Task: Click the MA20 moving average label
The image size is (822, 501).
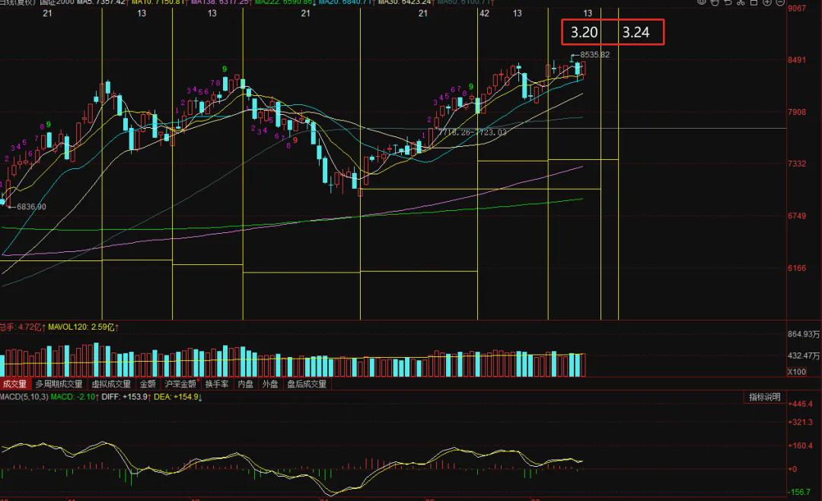Action: click(x=345, y=2)
